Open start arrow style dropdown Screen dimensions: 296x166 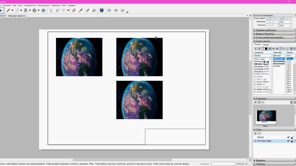pyautogui.click(x=272, y=22)
